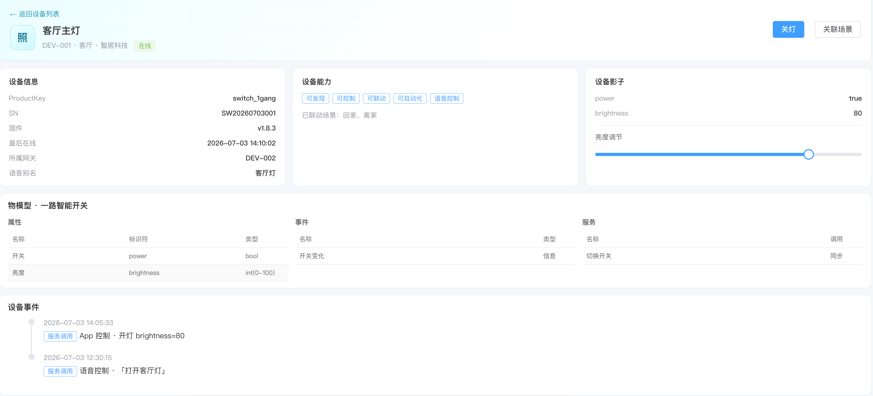Click the 已联动场景：回家、离家 text

(x=339, y=115)
